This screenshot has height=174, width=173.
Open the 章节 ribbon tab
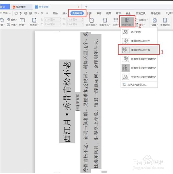pos(118,13)
